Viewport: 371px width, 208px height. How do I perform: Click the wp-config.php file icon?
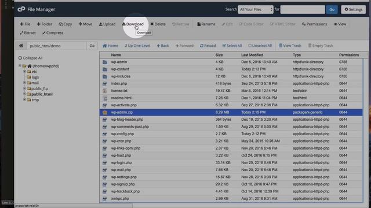pos(104,134)
